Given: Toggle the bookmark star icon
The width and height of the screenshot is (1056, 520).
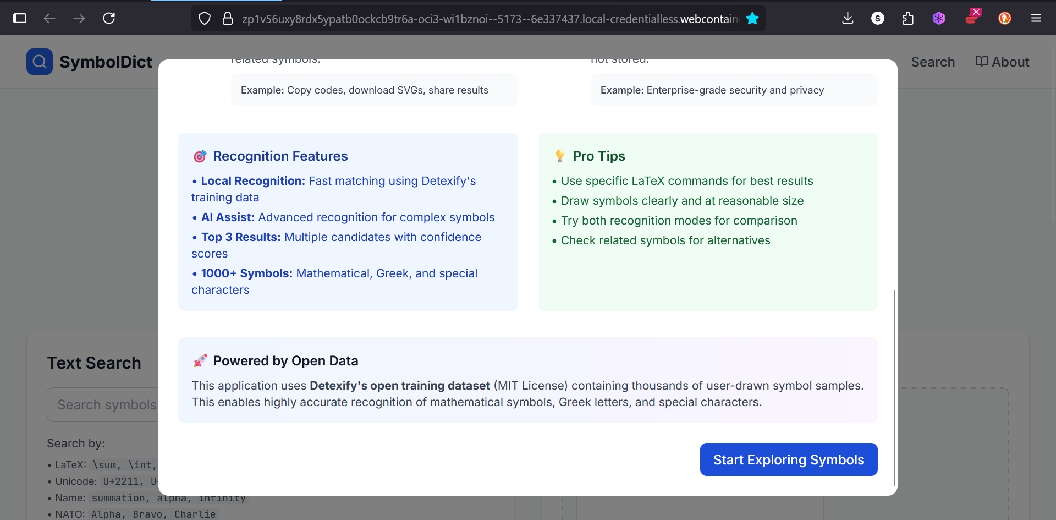Looking at the screenshot, I should (752, 19).
